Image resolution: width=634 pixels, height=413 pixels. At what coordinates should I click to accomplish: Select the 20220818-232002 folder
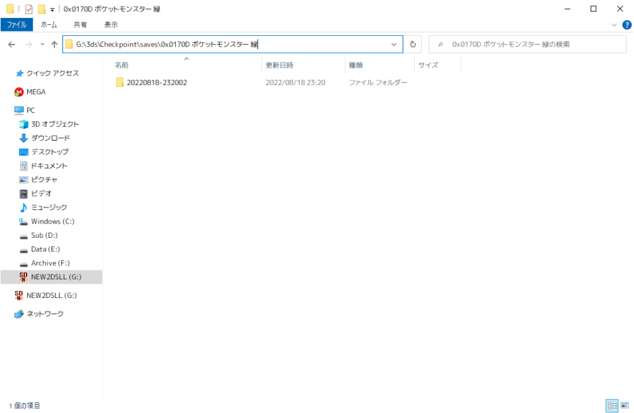157,82
